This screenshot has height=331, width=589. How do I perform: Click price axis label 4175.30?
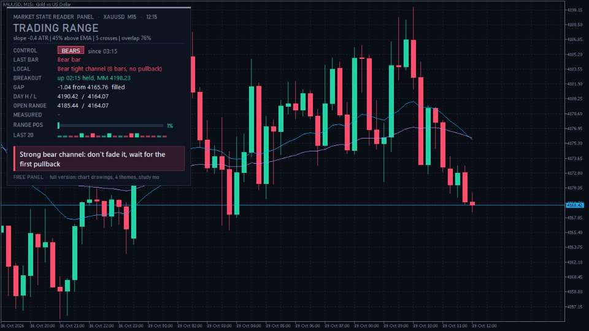(x=575, y=143)
